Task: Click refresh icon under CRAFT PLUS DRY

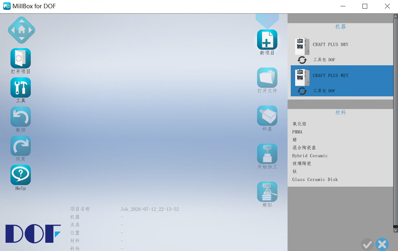Action: pos(302,60)
